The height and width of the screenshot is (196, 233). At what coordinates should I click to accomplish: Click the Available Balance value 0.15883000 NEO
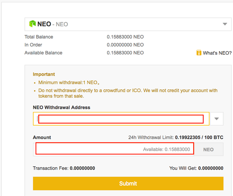coord(125,53)
